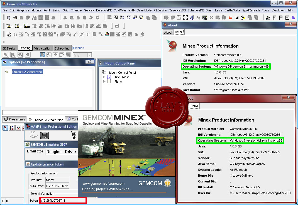Expand the Plans tree node

click(104, 81)
